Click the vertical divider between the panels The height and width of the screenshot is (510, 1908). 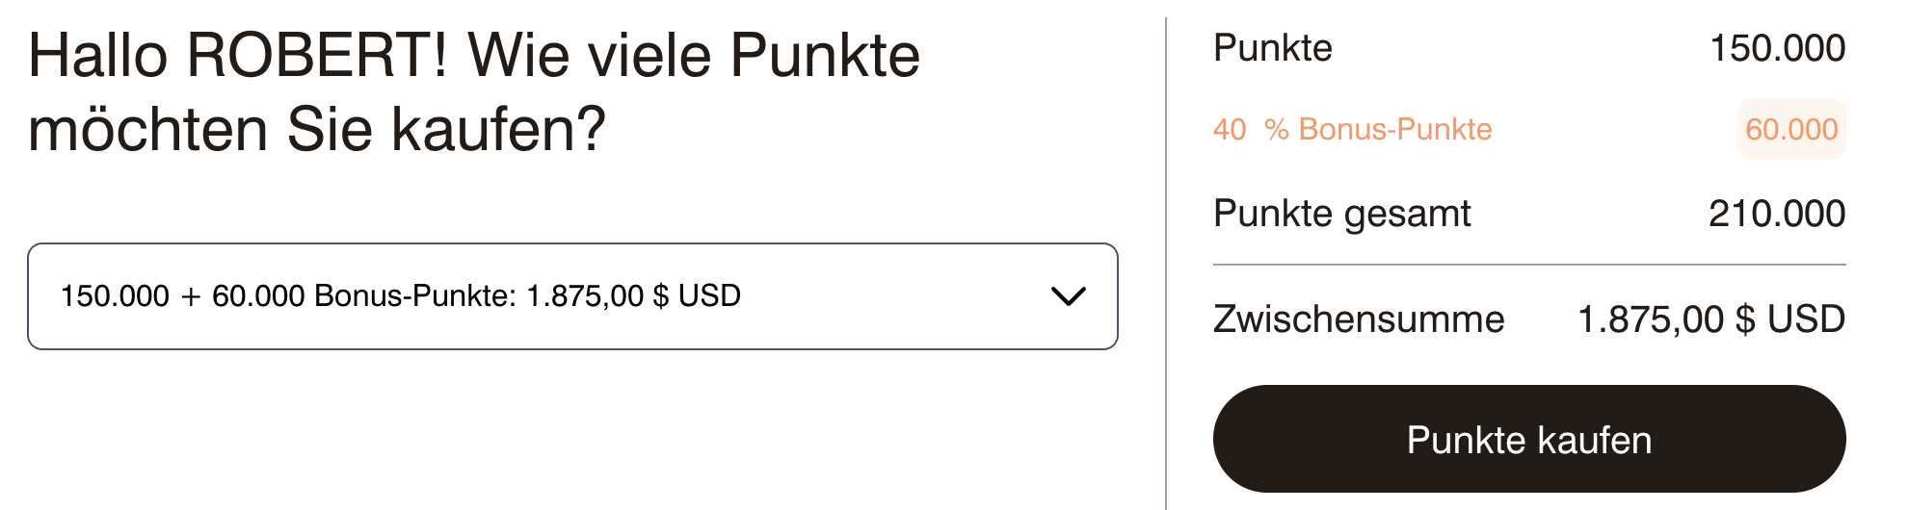coord(1166,260)
